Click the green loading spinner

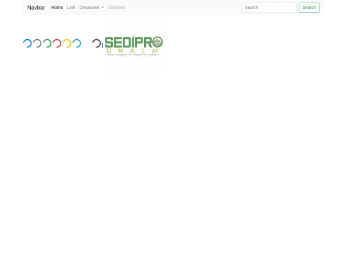pos(47,44)
